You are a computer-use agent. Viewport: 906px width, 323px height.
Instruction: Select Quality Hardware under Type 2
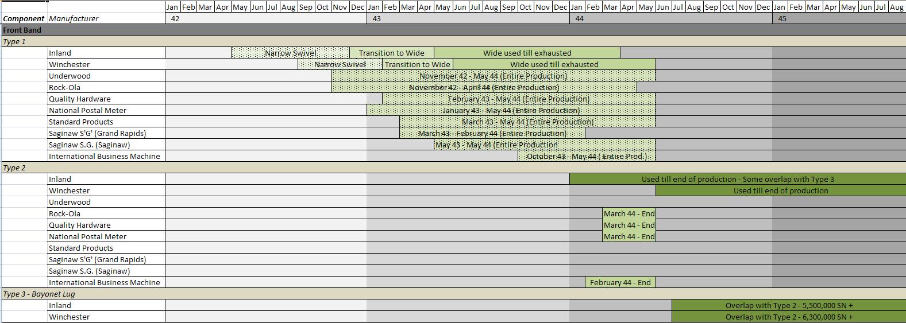pos(106,225)
